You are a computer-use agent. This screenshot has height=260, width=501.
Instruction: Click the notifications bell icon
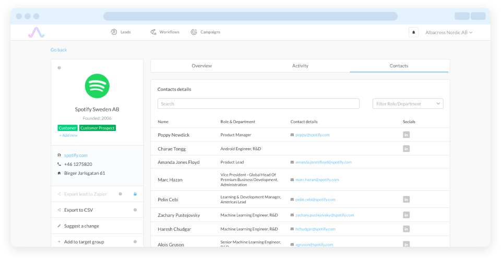(x=413, y=32)
